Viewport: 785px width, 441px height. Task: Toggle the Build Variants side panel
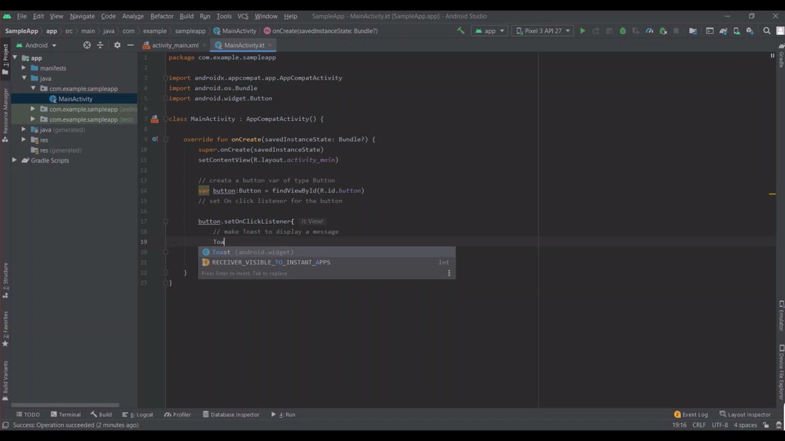pos(6,380)
